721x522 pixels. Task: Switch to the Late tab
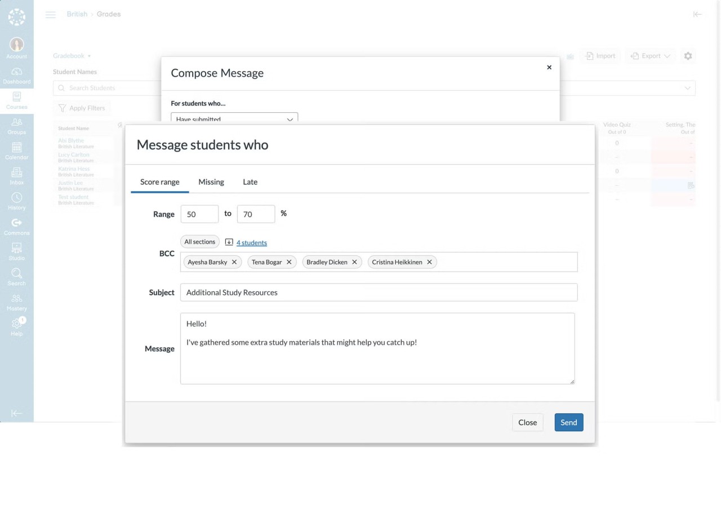(x=250, y=182)
